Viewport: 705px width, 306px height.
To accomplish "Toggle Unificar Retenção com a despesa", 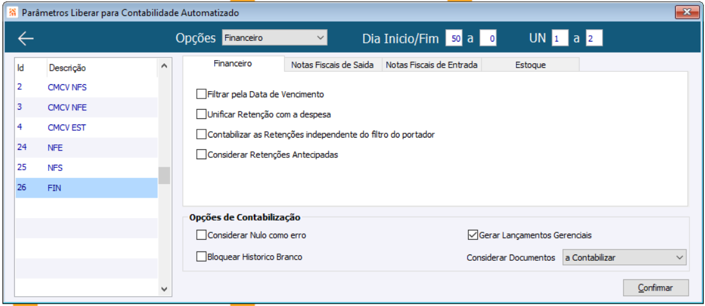I will pyautogui.click(x=201, y=115).
